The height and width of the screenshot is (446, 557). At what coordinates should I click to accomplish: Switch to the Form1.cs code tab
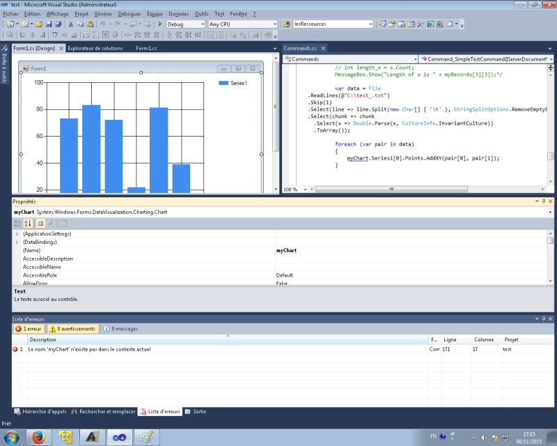pos(146,48)
